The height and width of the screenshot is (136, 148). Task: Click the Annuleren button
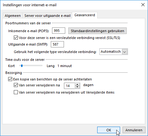(134, 130)
